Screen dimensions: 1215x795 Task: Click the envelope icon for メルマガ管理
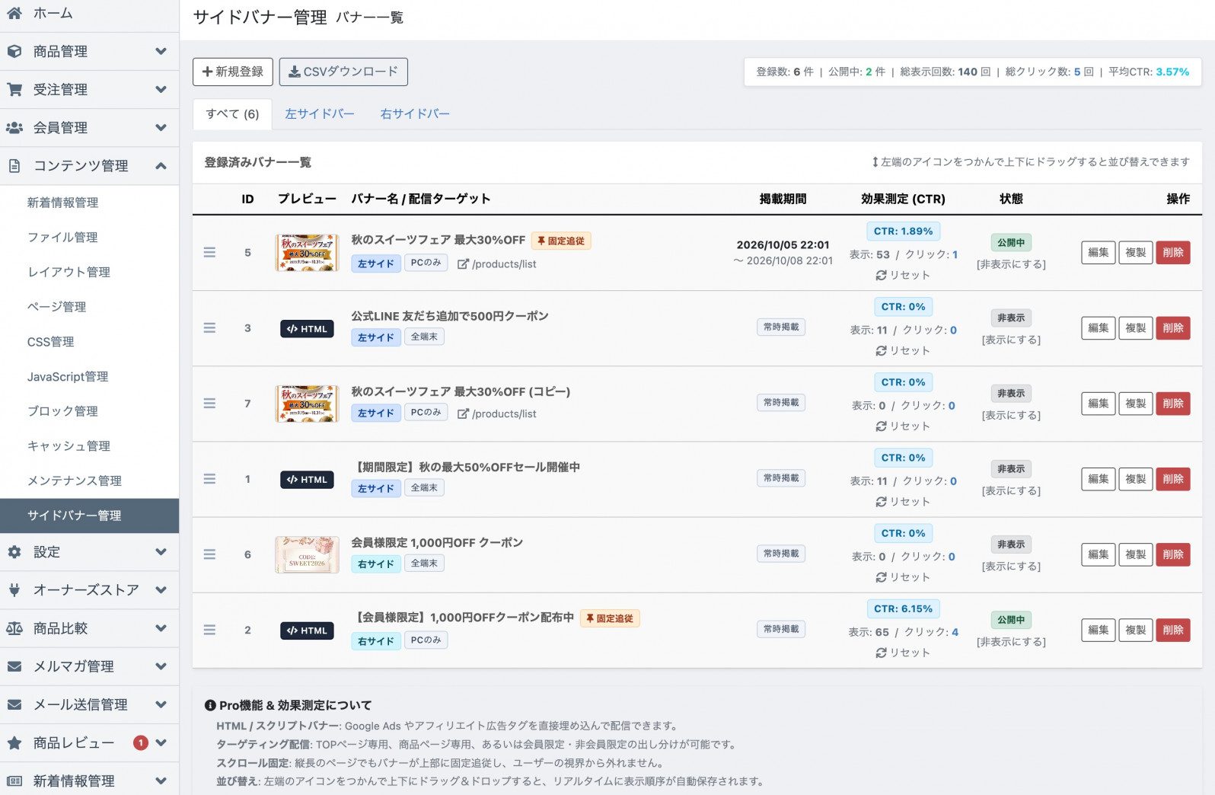pyautogui.click(x=14, y=666)
